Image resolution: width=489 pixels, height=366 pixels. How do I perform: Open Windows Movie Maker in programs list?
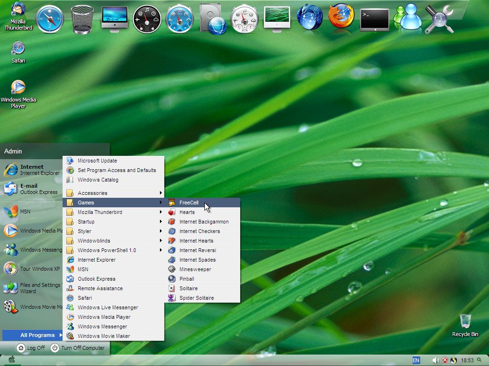click(x=114, y=336)
